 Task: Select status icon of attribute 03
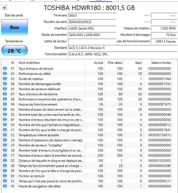5,79
